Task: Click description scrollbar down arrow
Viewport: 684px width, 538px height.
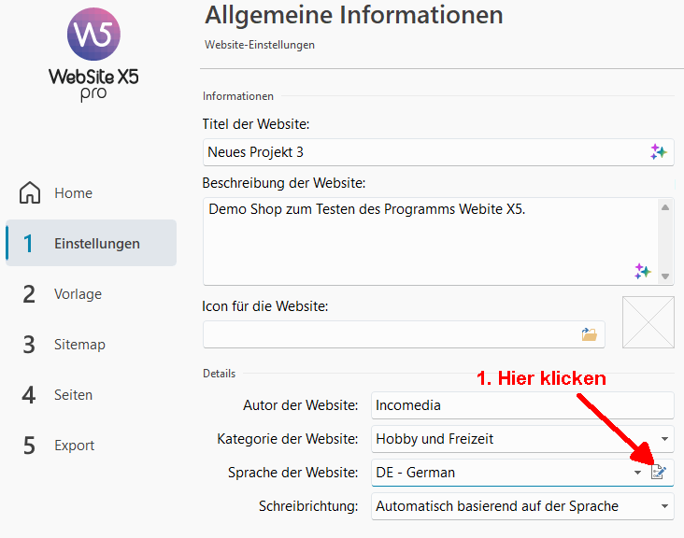Action: 665,276
